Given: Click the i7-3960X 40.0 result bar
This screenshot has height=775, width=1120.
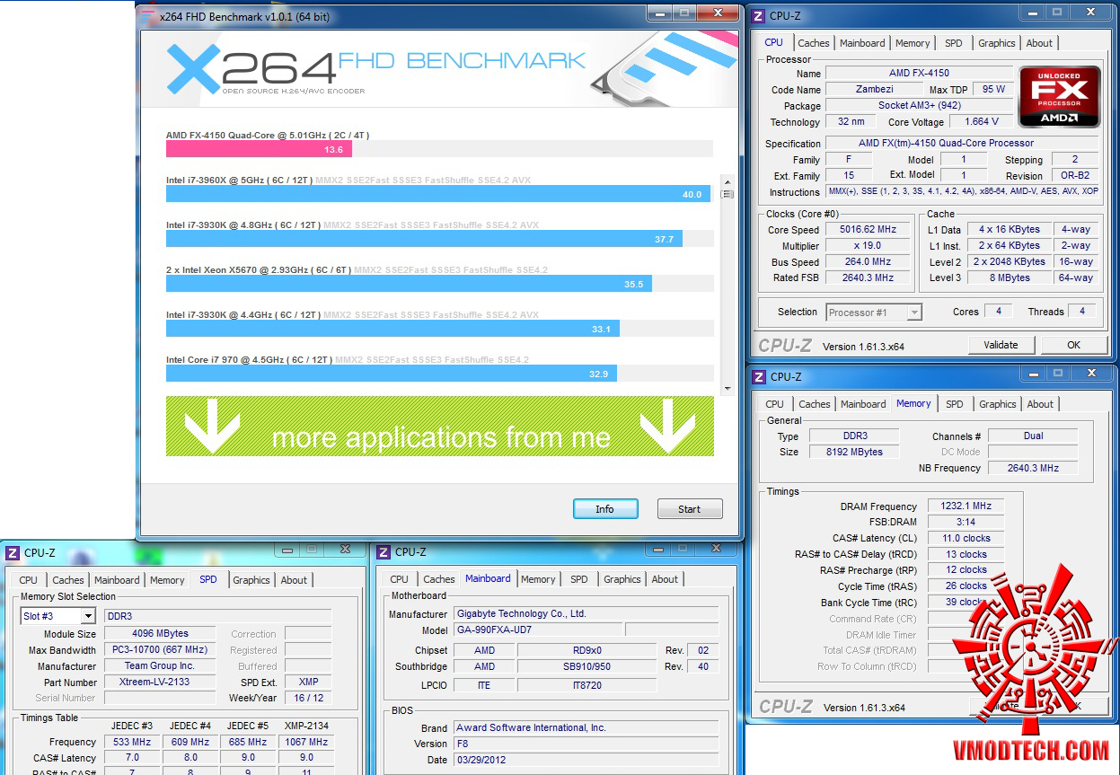Looking at the screenshot, I should (x=438, y=194).
